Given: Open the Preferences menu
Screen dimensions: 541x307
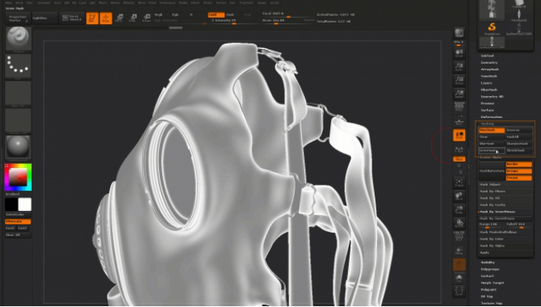Looking at the screenshot, I should point(167,2).
